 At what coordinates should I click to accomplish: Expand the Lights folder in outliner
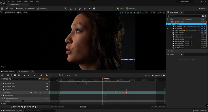[171, 24]
